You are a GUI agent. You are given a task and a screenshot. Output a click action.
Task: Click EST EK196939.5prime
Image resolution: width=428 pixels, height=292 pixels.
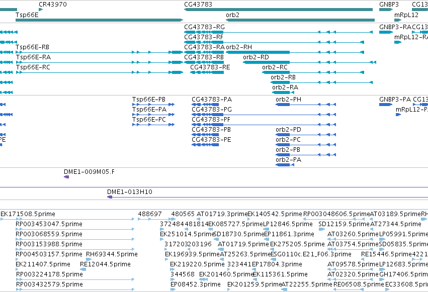[x=166, y=259]
